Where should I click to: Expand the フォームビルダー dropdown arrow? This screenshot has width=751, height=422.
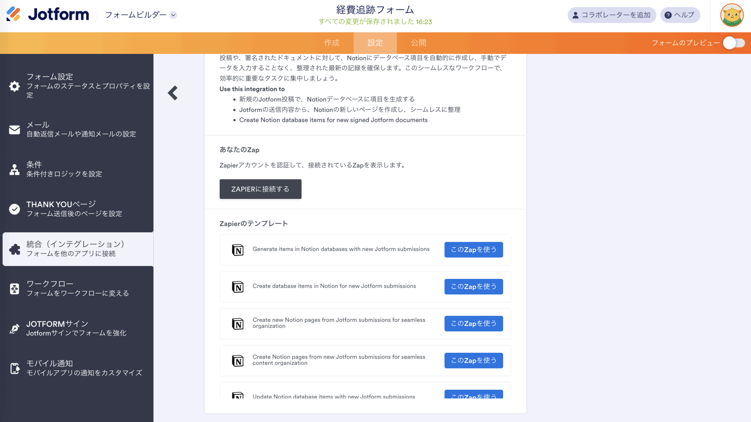[173, 15]
